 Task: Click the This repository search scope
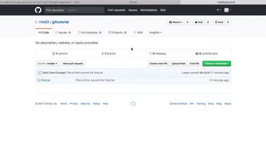tap(55, 10)
